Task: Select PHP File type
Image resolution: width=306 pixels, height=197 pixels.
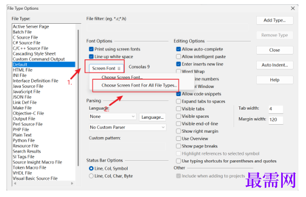Action: pyautogui.click(x=44, y=130)
